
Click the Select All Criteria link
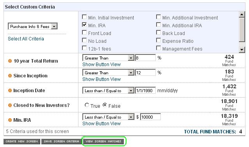pyautogui.click(x=26, y=39)
